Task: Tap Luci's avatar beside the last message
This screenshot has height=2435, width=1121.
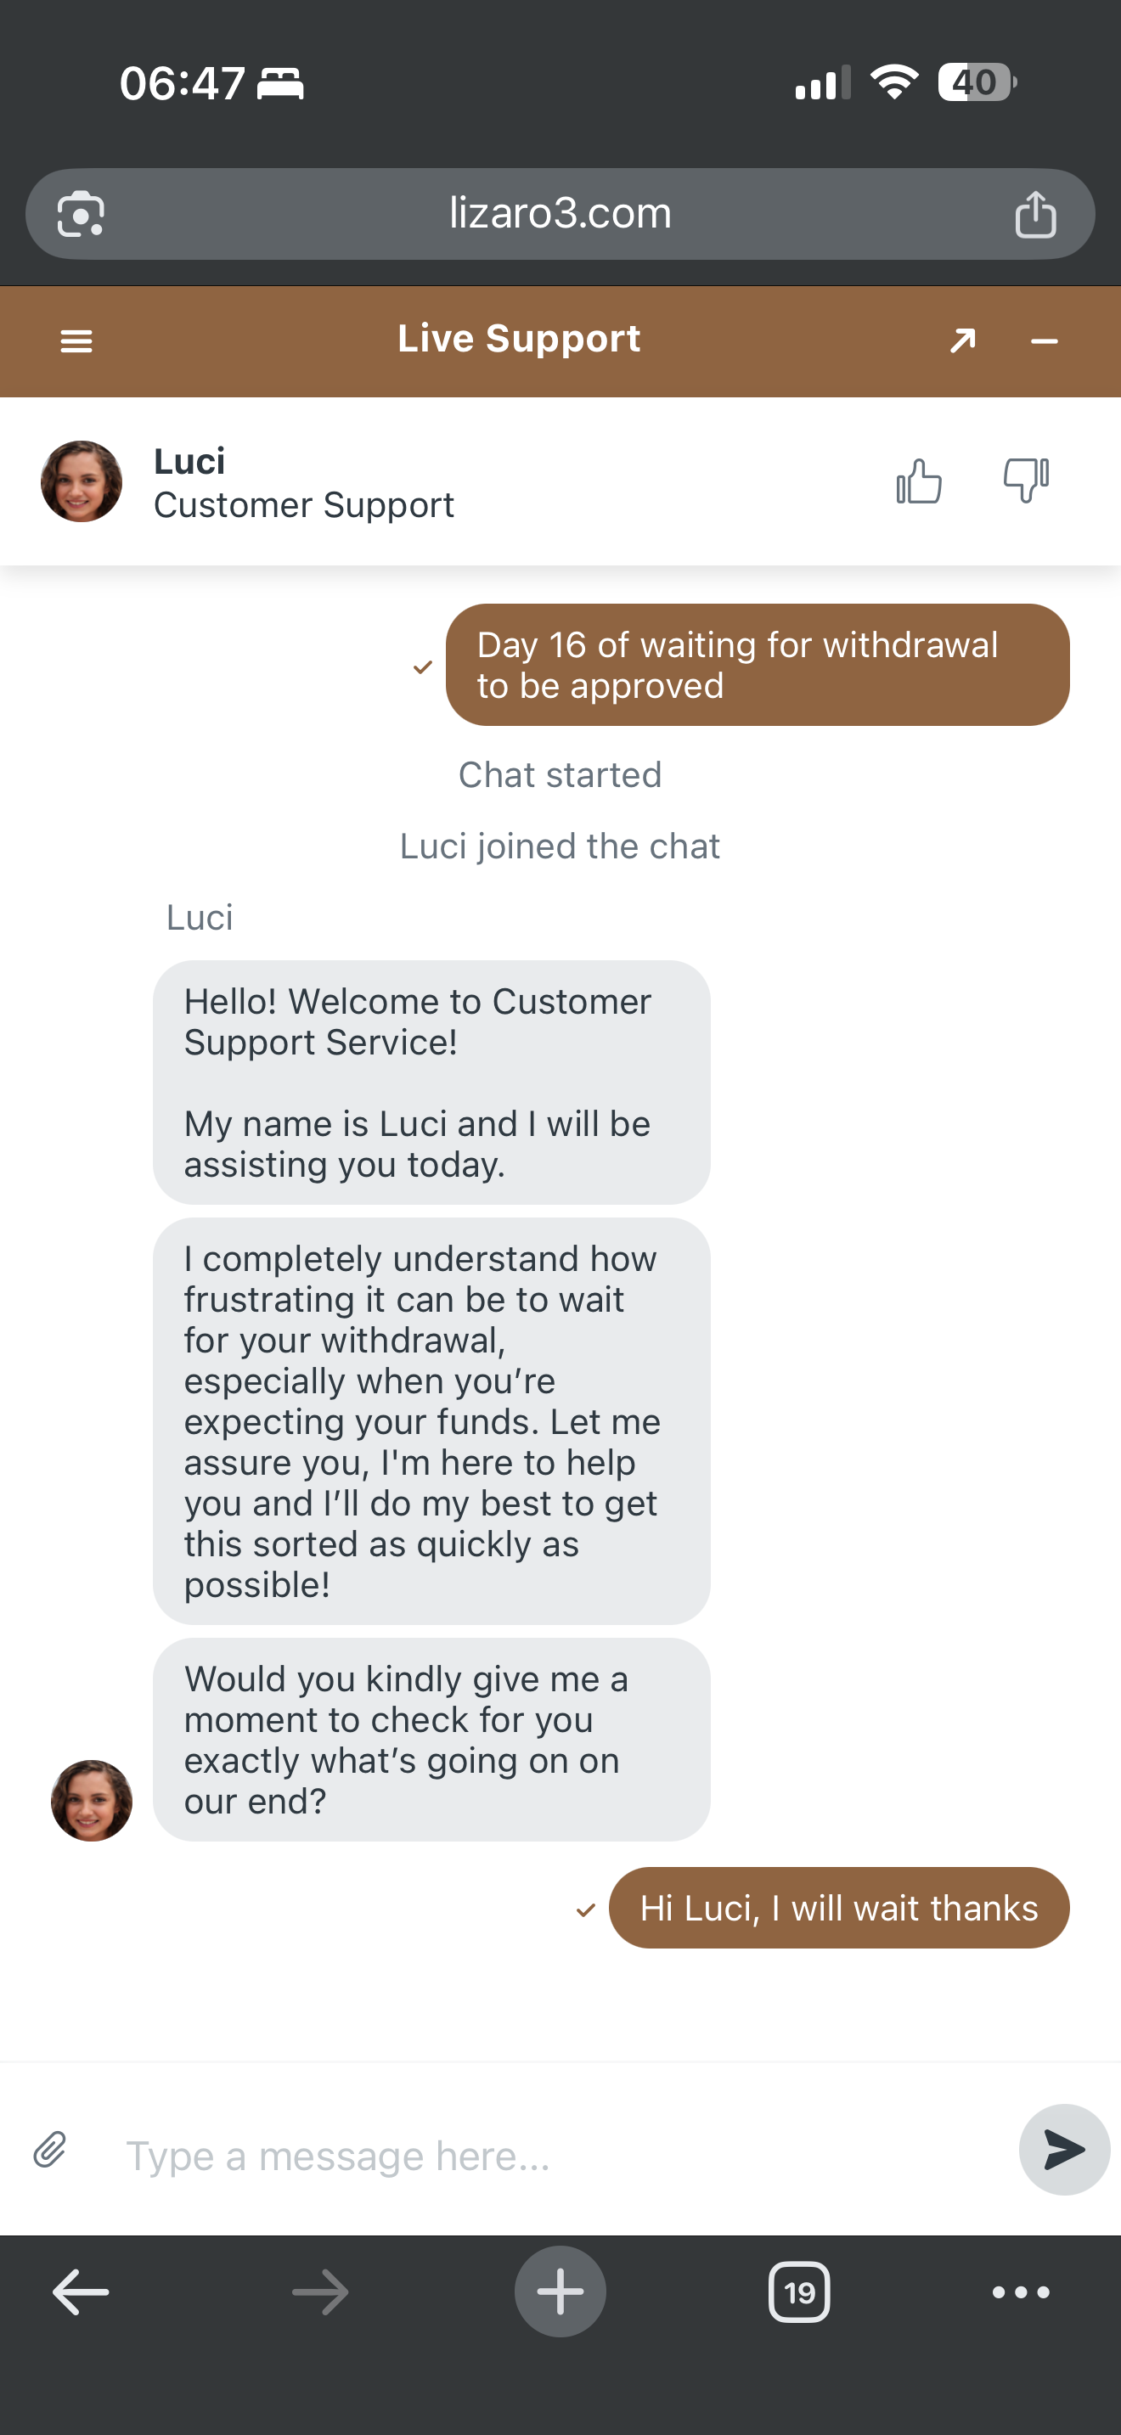Action: [x=92, y=1800]
